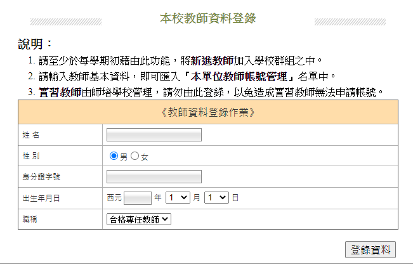Click the 姓名 field label
Viewport: 413px width, 274px height.
(x=31, y=135)
